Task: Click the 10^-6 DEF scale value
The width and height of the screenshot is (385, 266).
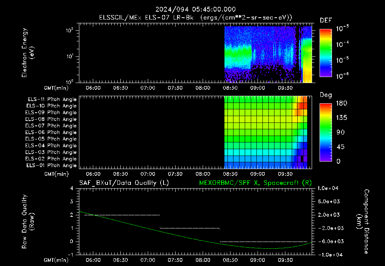Action: click(342, 76)
